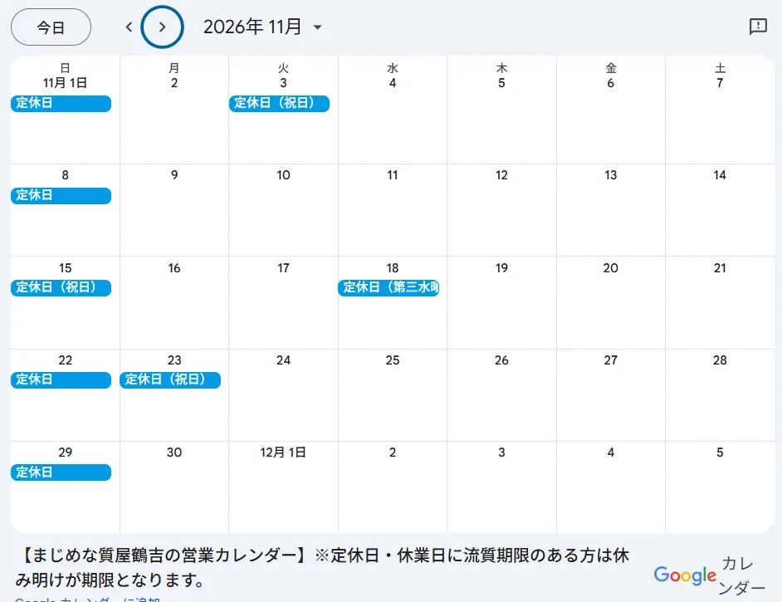Select date 25 in the calendar
The image size is (782, 602).
tap(393, 360)
